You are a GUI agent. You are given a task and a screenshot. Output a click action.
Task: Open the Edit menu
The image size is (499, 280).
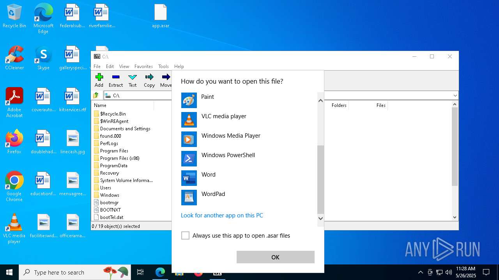pos(110,66)
